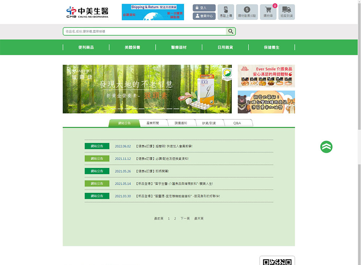The height and width of the screenshot is (265, 361).
Task: Focus the product search field
Action: tap(145, 31)
